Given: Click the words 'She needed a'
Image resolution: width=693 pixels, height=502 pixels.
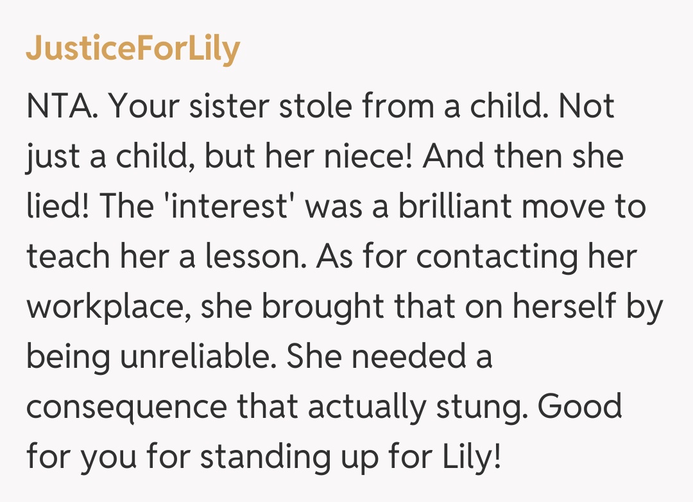Looking at the screenshot, I should tap(389, 356).
